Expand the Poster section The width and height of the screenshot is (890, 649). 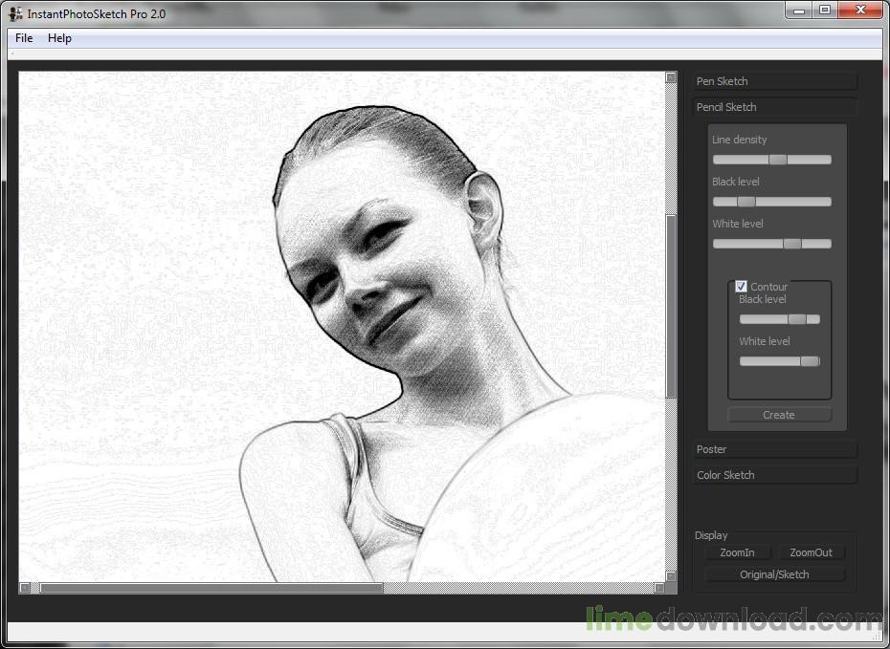774,449
